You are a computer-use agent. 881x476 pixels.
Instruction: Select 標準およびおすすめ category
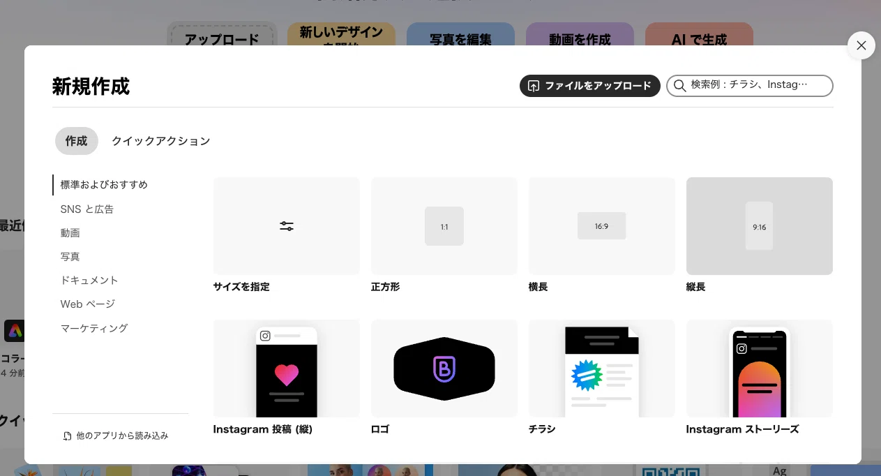[104, 185]
